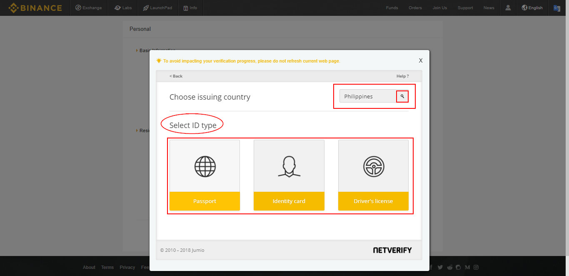Click the Philippines country field

[x=368, y=96]
